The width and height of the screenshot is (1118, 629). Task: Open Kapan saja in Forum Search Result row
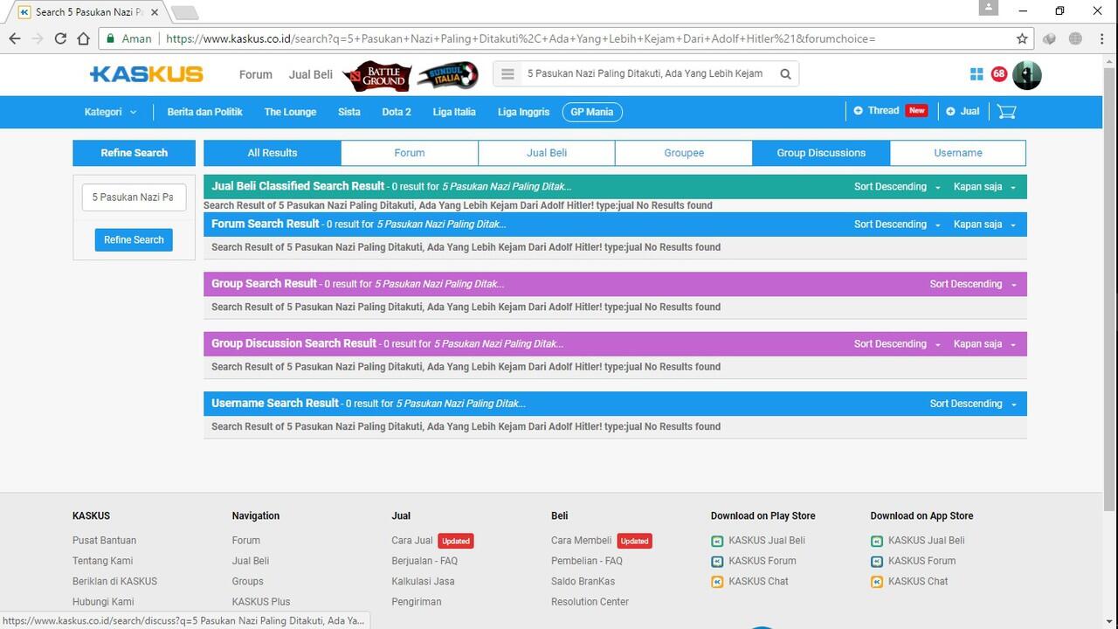point(984,225)
